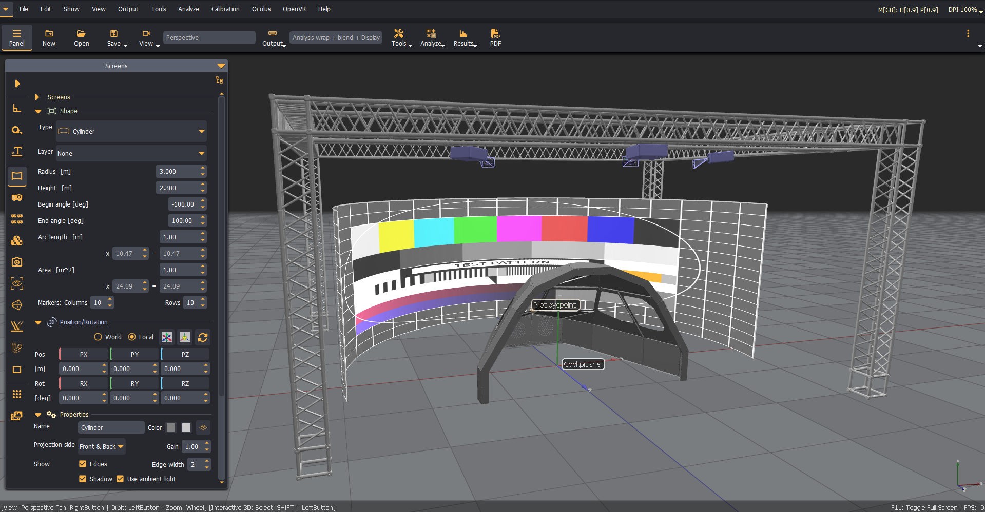Open the Layer None dropdown

131,153
